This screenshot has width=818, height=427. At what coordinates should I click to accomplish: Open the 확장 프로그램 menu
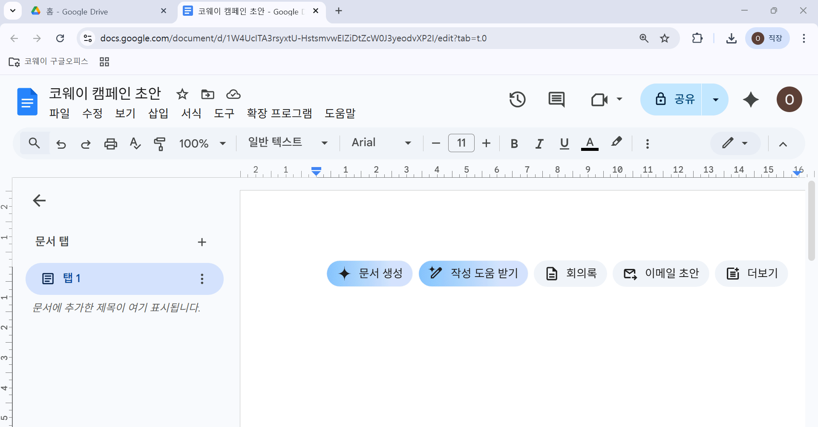279,113
